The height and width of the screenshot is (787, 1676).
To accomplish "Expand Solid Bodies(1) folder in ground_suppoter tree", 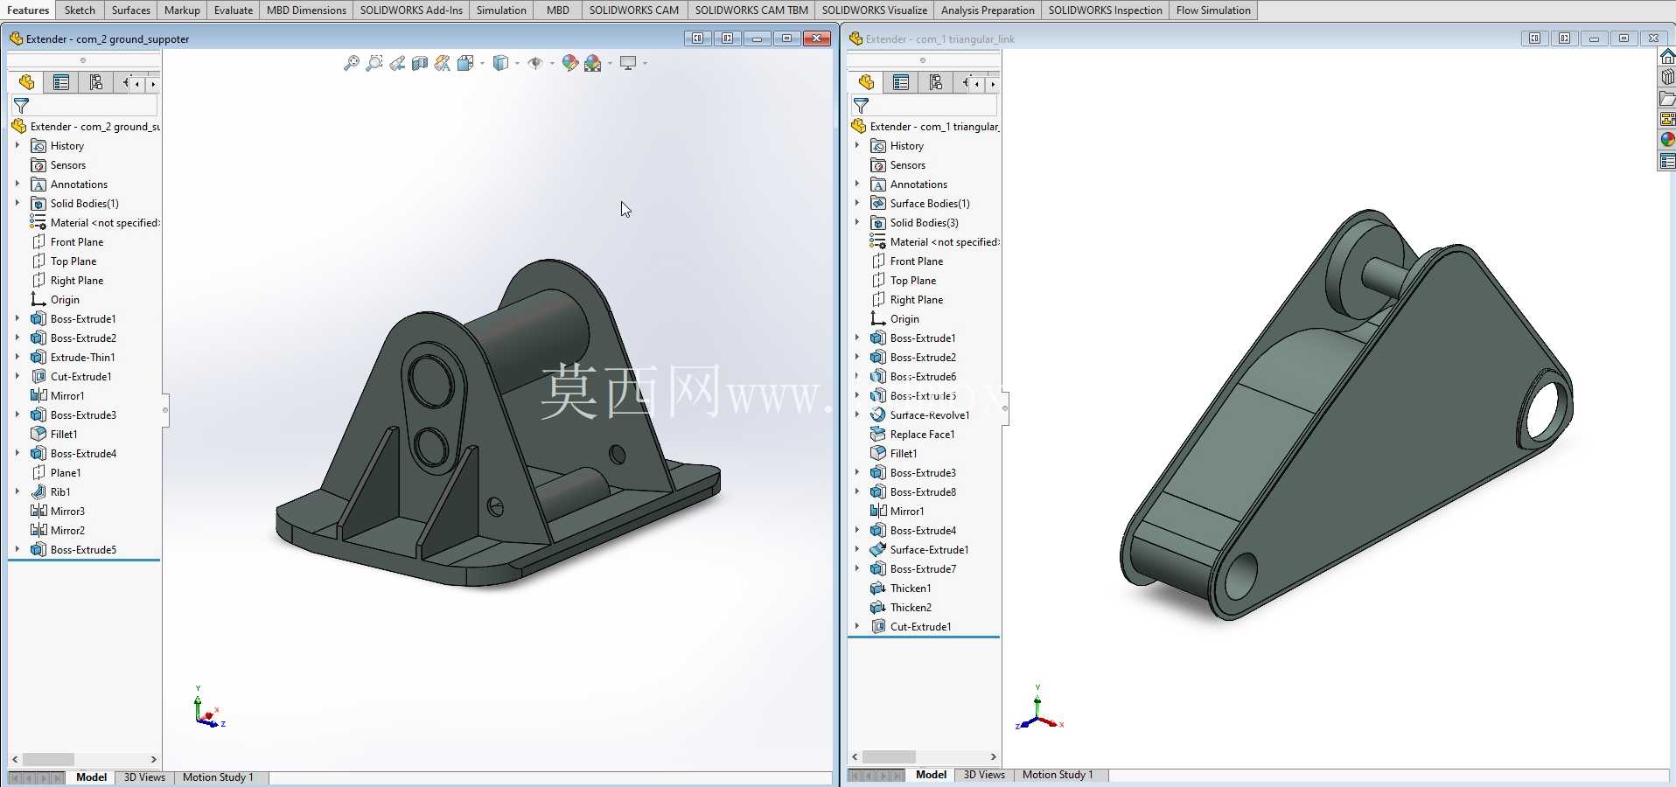I will click(x=17, y=203).
